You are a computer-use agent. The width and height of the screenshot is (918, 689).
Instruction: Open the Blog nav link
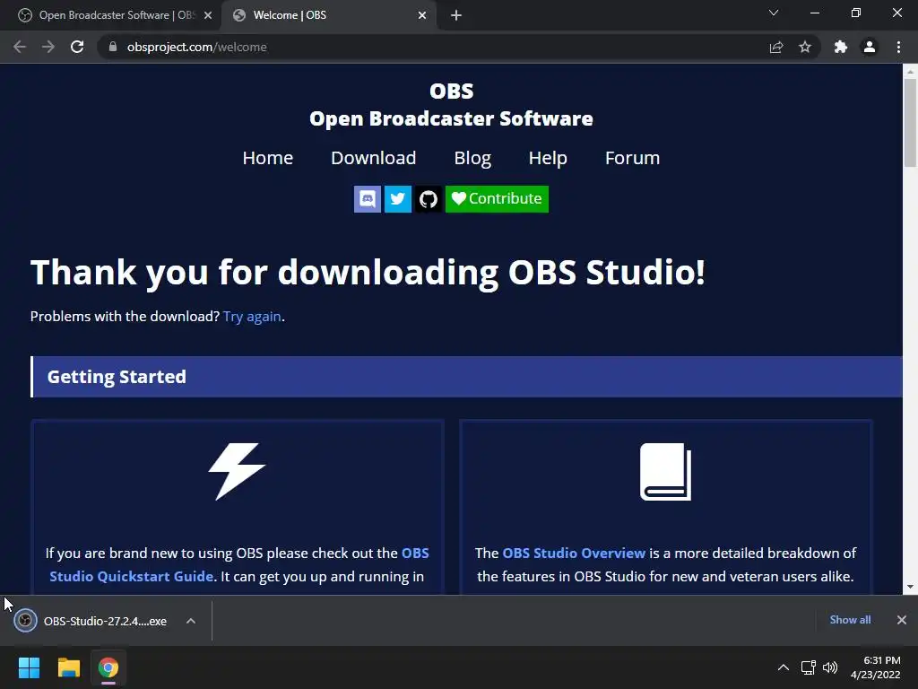pyautogui.click(x=472, y=158)
